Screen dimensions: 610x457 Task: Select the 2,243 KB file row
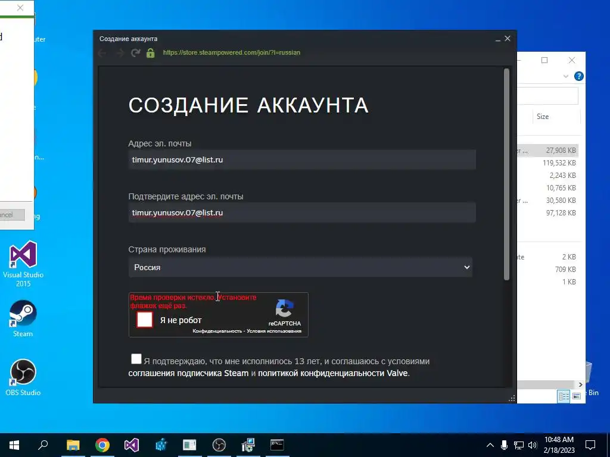(549, 176)
